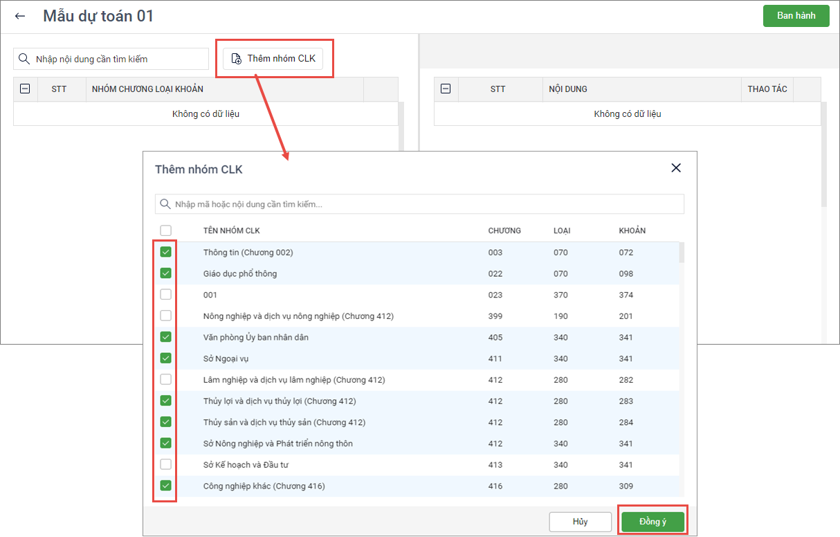Uncheck the Thông tin (Chương 002) checkbox
840x537 pixels.
point(166,252)
